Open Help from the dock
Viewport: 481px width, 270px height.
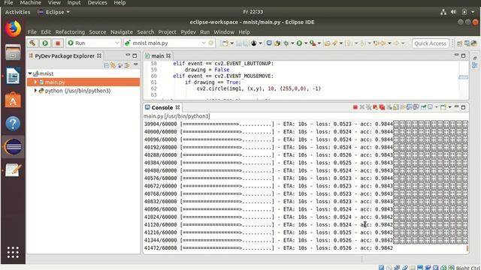13,123
